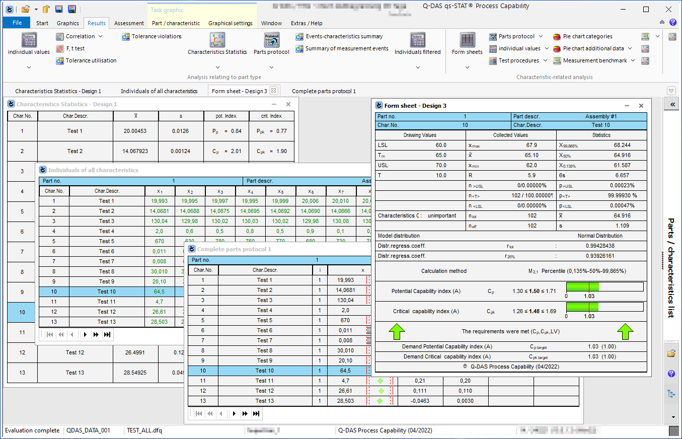
Task: Open the Graphical settings tab
Action: point(231,23)
